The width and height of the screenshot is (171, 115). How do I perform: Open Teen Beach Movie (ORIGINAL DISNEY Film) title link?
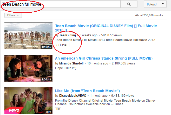106,28
